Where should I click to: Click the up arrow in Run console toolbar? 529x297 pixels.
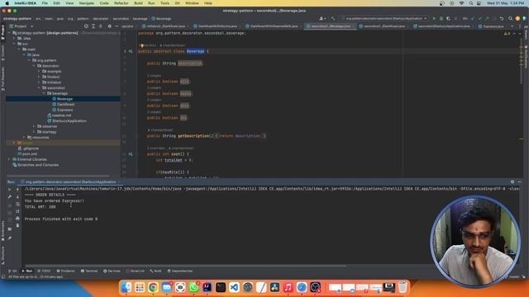(x=17, y=190)
